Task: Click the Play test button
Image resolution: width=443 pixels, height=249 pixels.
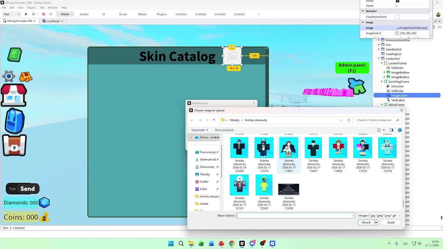Action: point(26,14)
